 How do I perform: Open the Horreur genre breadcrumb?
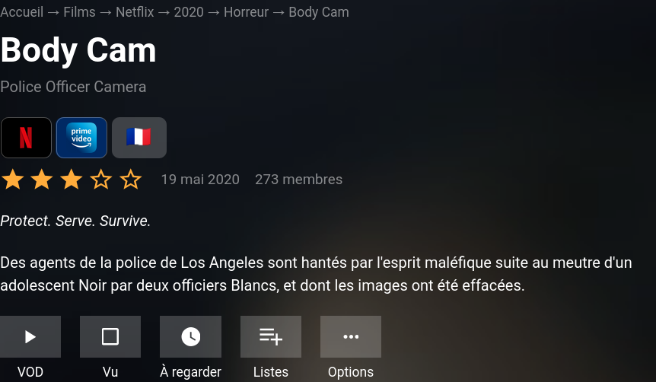246,12
